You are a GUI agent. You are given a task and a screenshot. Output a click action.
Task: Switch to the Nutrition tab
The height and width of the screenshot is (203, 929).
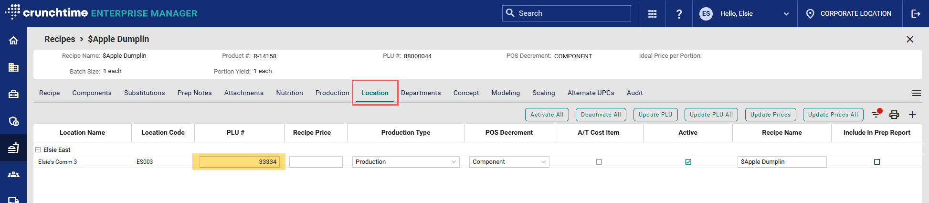click(x=289, y=93)
